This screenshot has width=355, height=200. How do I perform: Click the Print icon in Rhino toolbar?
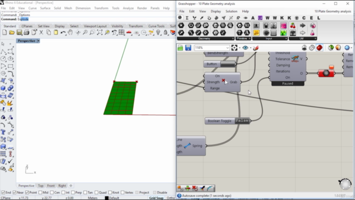pyautogui.click(x=27, y=33)
